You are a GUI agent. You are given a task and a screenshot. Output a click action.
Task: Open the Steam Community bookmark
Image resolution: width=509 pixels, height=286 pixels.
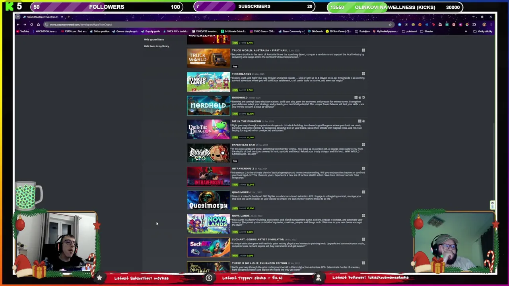point(292,31)
